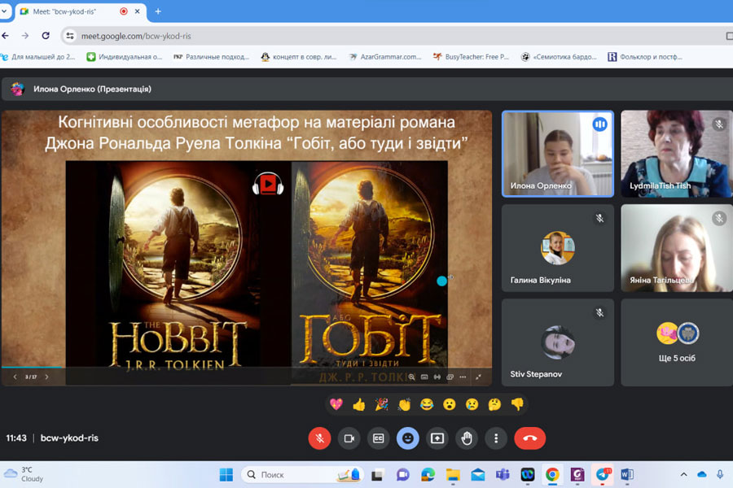Send the clapping hands reaction
The image size is (733, 488).
pyautogui.click(x=404, y=404)
